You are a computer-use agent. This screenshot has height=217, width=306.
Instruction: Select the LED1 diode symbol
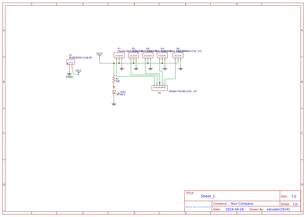point(114,92)
